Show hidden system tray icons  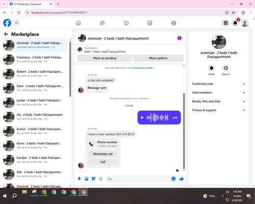222,196
